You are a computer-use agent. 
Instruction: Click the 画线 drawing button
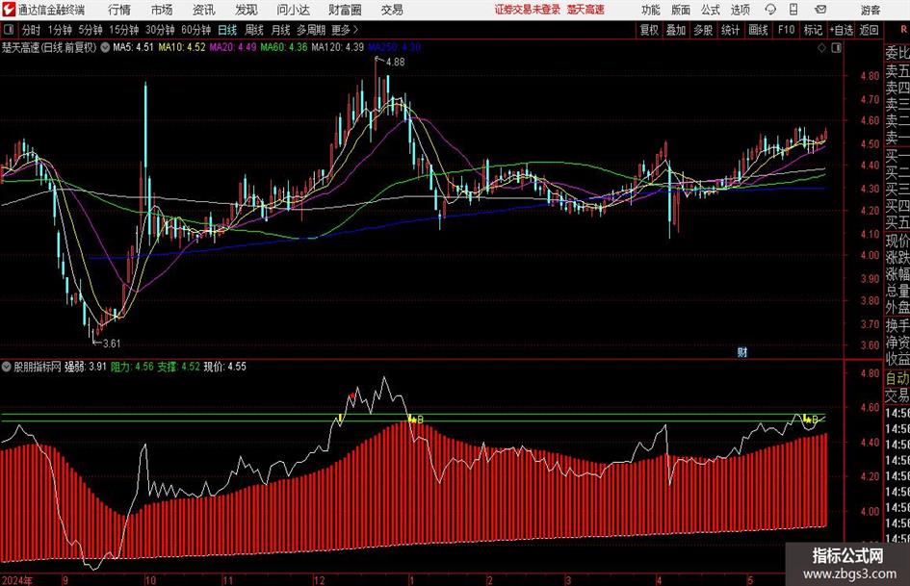click(x=758, y=30)
